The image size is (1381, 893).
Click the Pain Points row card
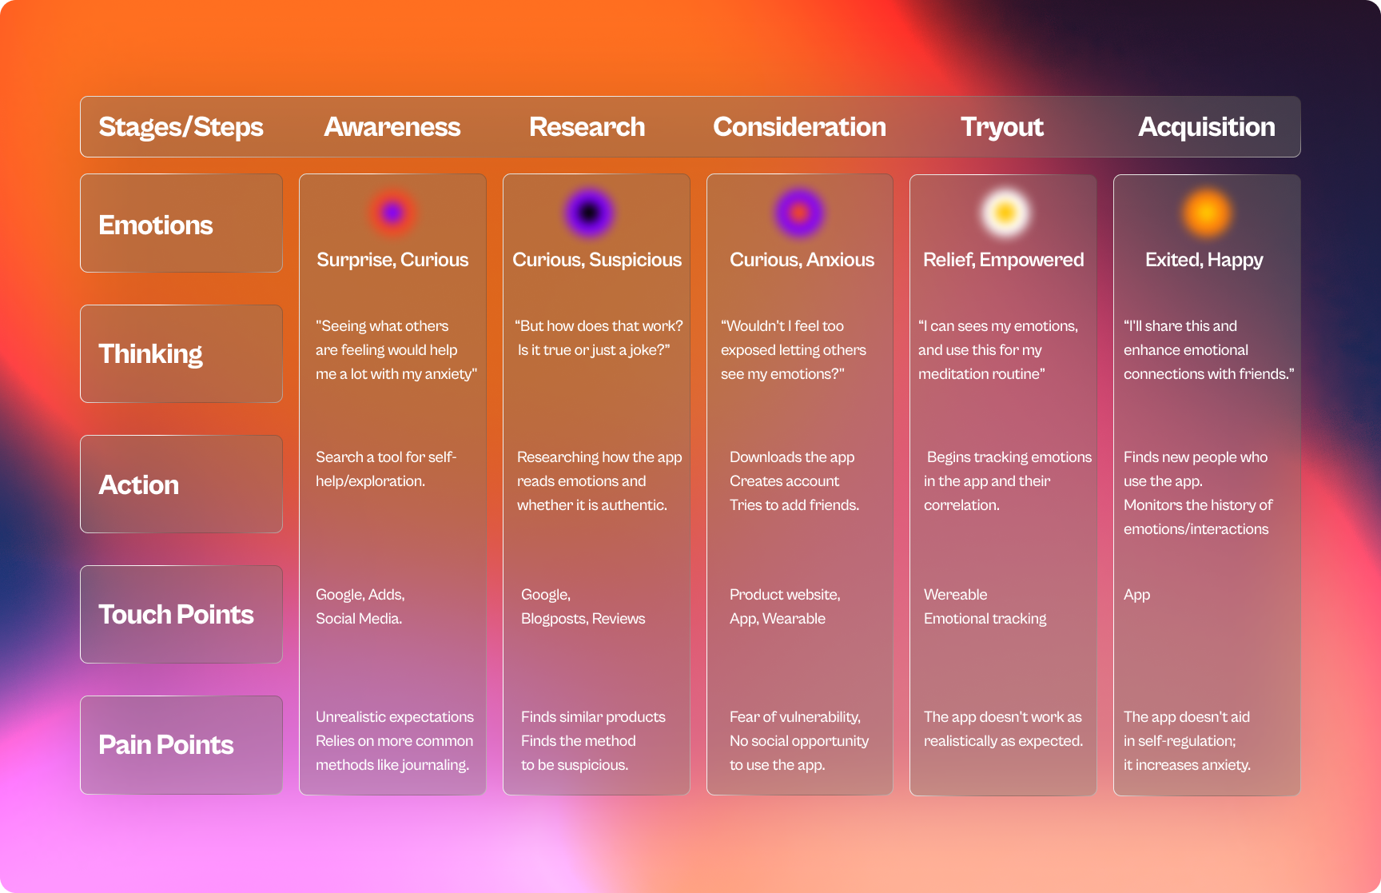(x=181, y=744)
